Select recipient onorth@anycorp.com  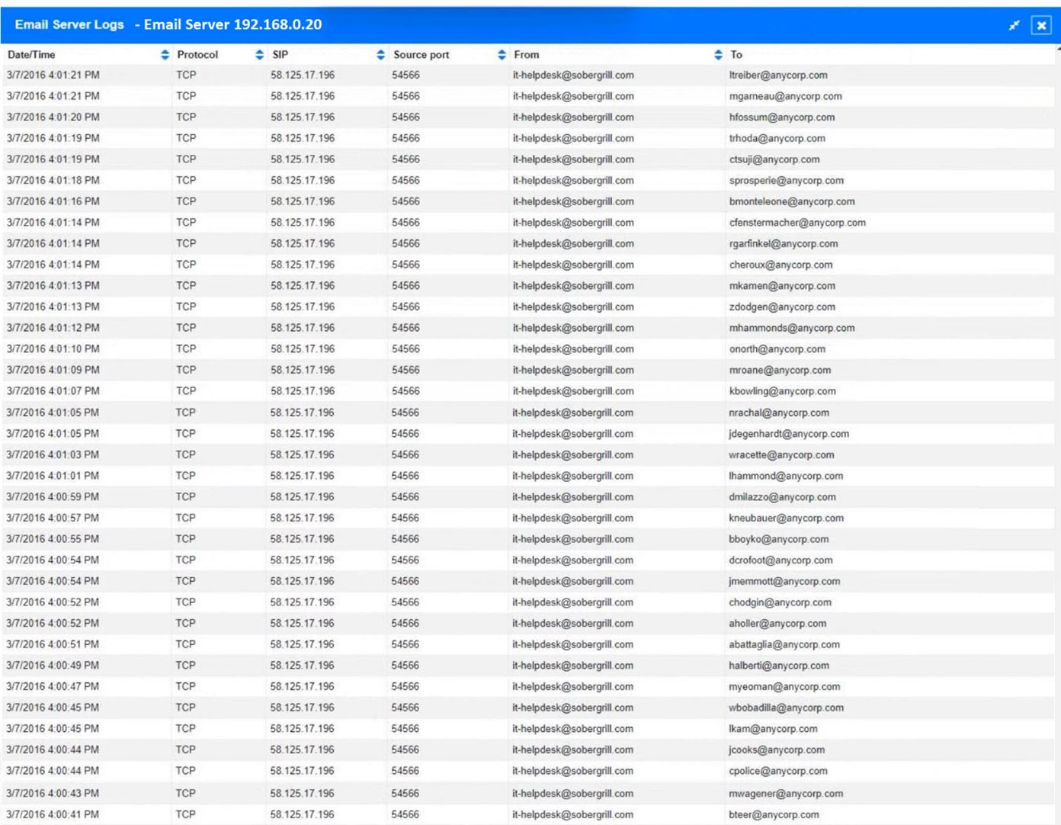tap(777, 349)
